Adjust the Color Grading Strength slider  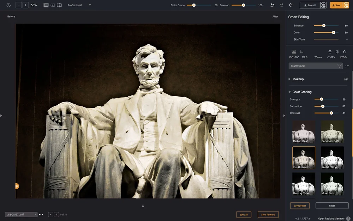click(x=322, y=99)
